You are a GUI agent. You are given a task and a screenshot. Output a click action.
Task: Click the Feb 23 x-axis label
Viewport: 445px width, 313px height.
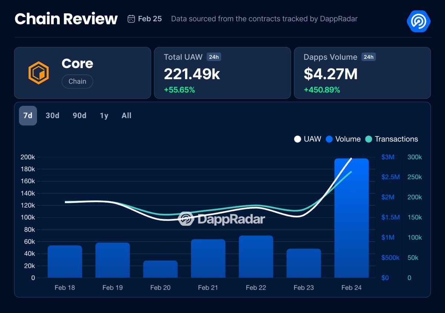(x=304, y=287)
